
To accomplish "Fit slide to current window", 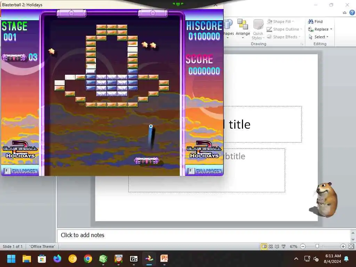I will (x=351, y=246).
